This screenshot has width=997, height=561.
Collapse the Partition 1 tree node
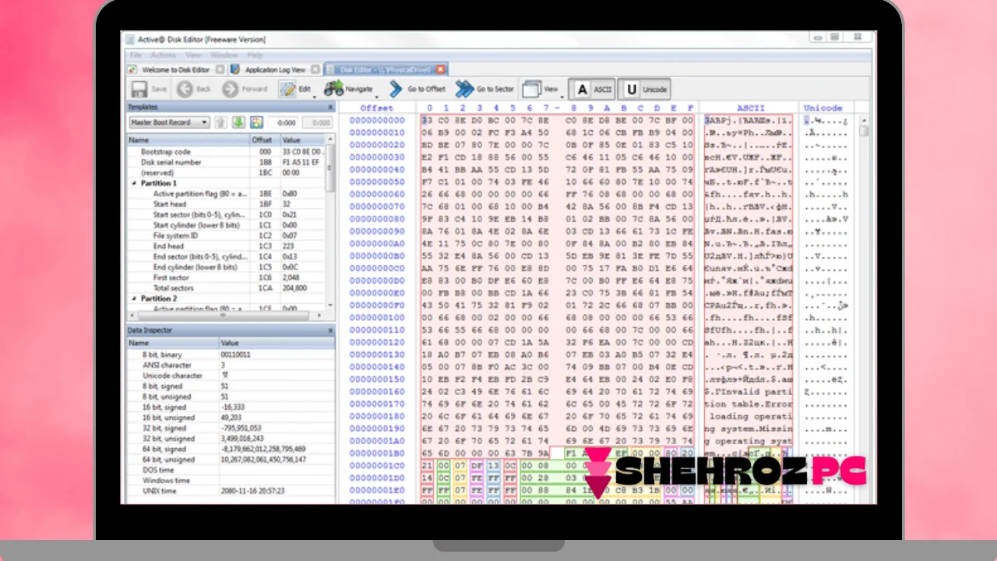[x=134, y=183]
